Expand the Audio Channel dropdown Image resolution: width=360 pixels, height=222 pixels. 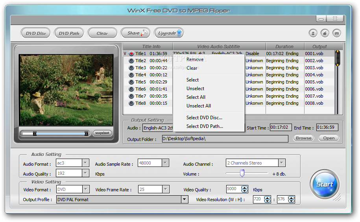pyautogui.click(x=282, y=163)
